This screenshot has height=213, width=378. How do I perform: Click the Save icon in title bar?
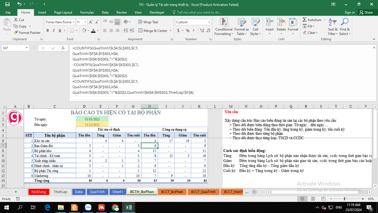click(7, 4)
